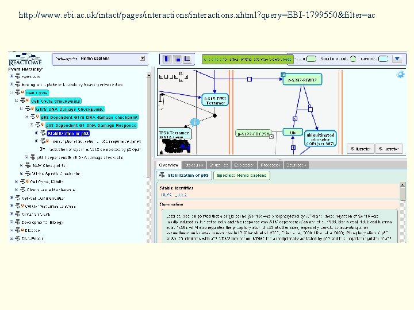
Task: Click pathway icon beside Chromosome Maintenance
Action: (22, 190)
